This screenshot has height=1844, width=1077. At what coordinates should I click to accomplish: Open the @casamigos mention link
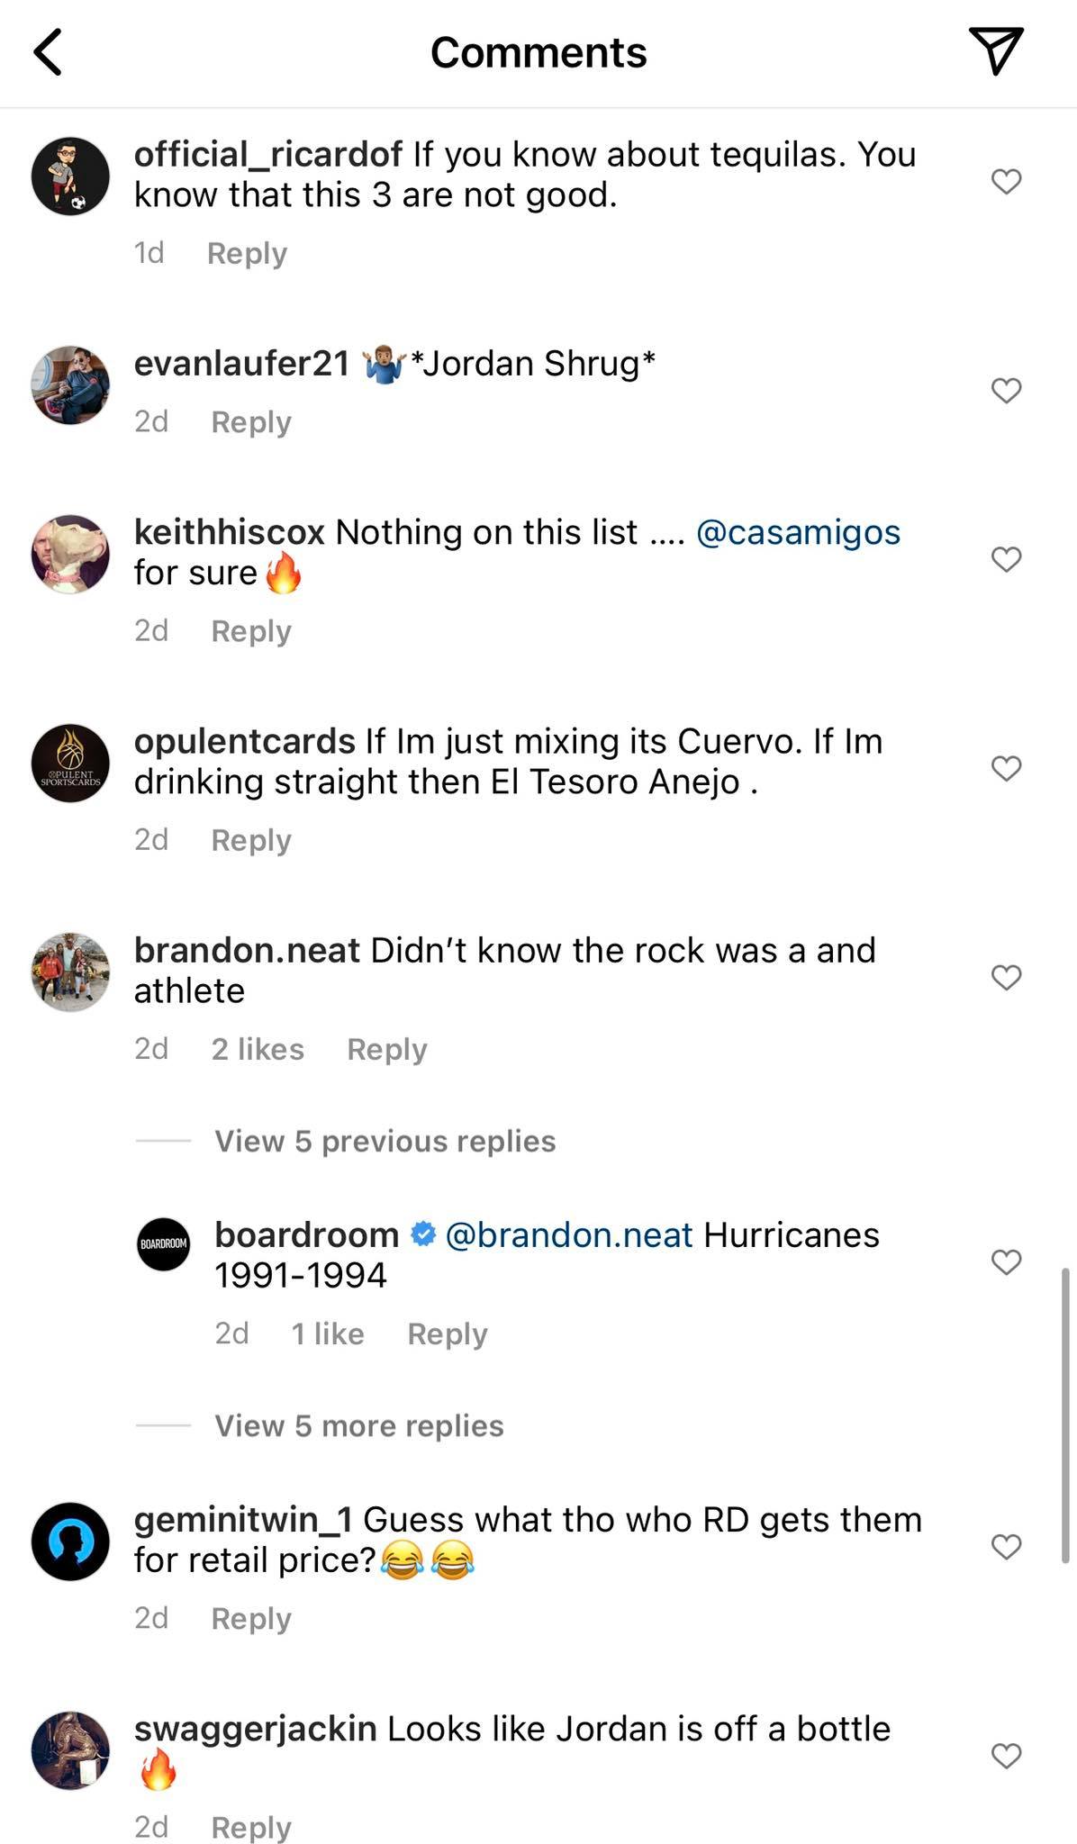tap(798, 532)
